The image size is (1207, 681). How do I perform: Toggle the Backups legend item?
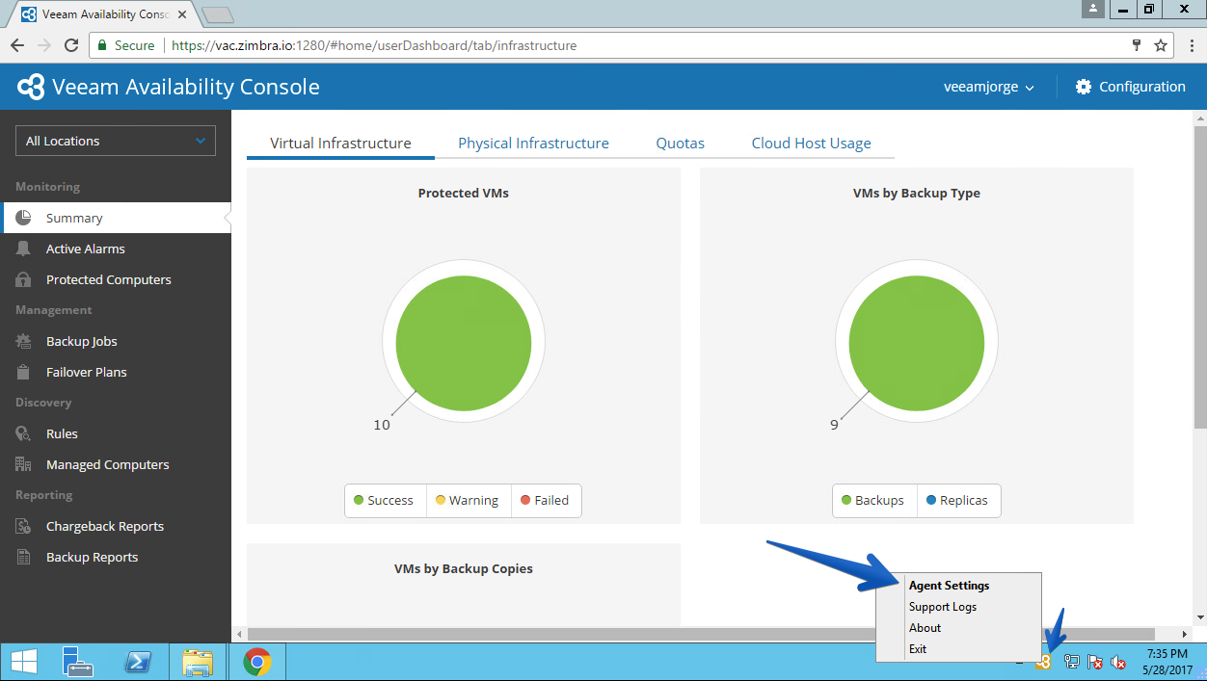[873, 501]
